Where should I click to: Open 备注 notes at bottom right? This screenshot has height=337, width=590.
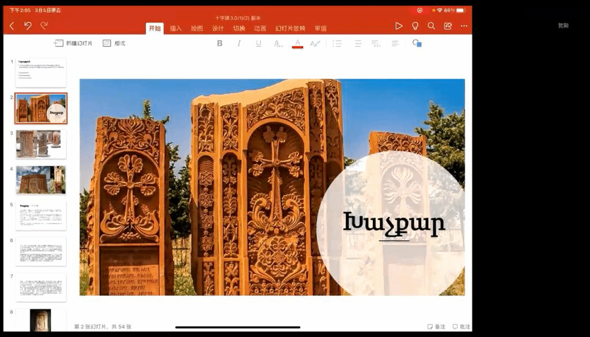click(x=436, y=327)
